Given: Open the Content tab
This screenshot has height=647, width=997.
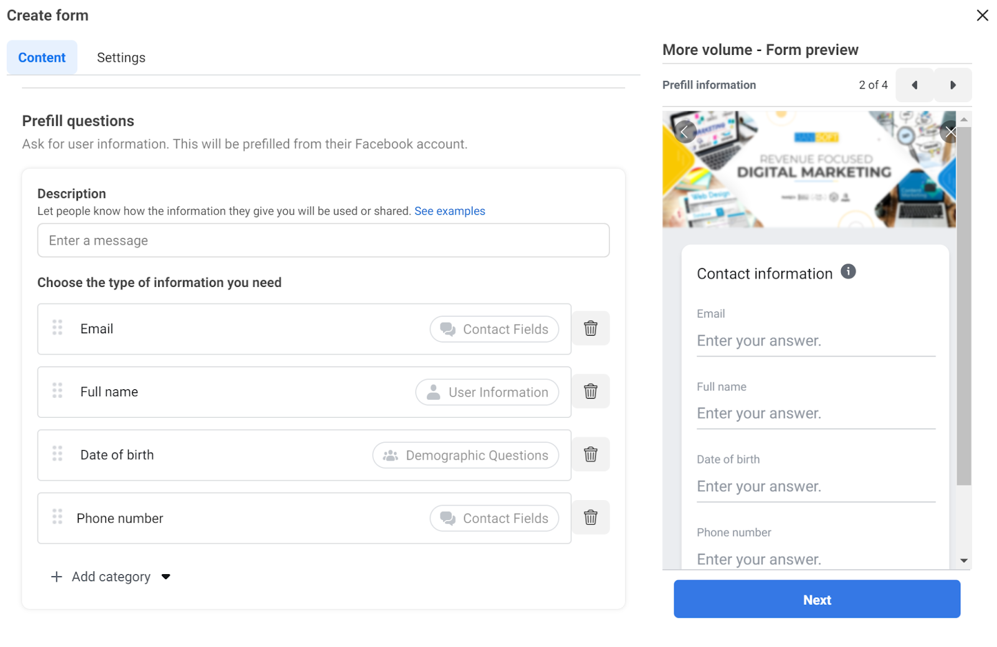Looking at the screenshot, I should point(42,58).
